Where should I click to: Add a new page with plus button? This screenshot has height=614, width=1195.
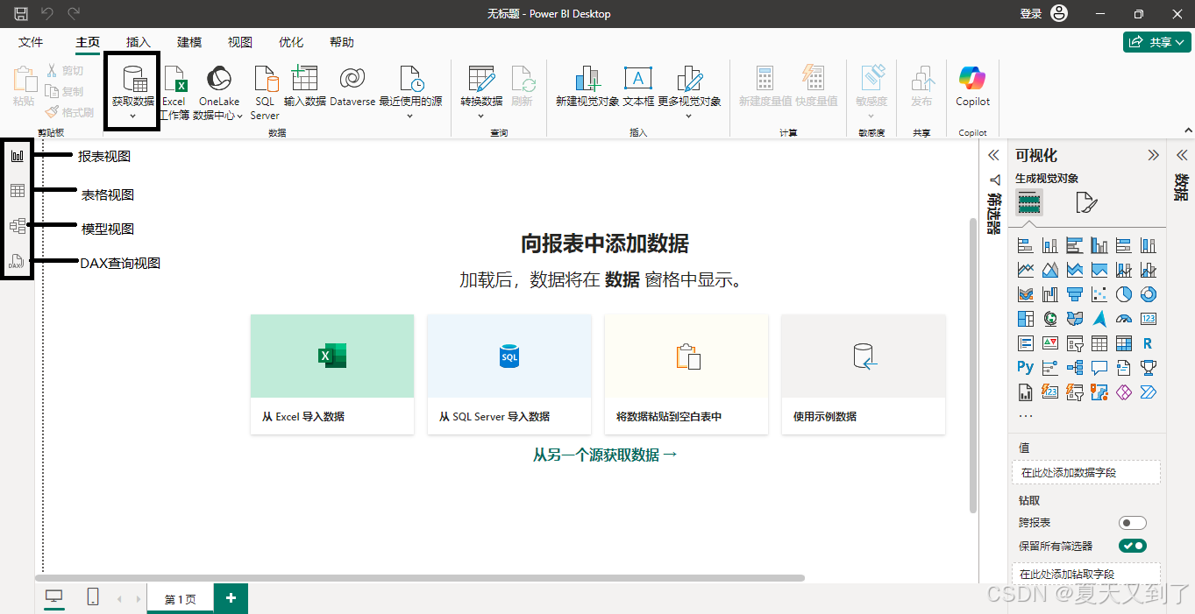pyautogui.click(x=231, y=598)
